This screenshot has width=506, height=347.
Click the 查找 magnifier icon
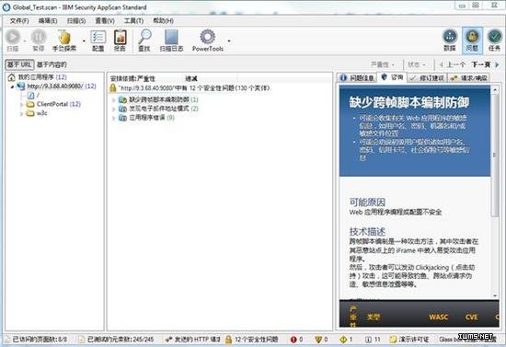[144, 37]
